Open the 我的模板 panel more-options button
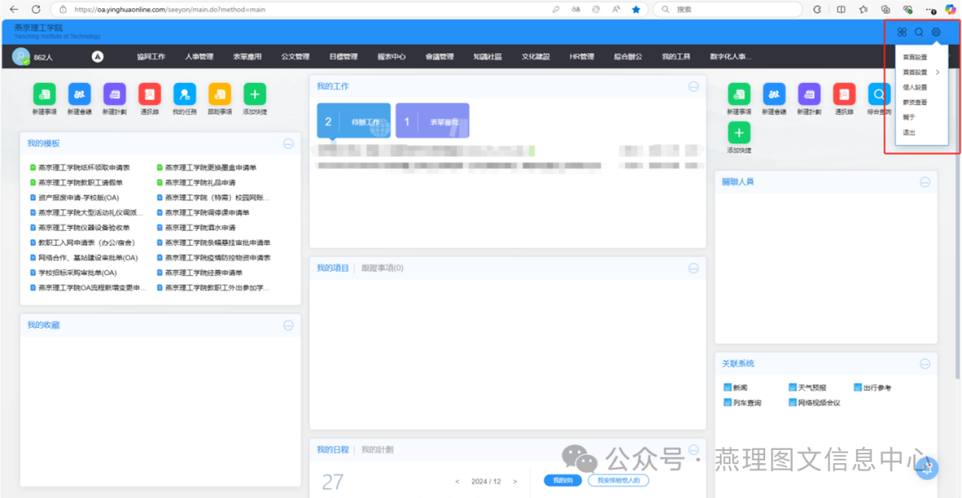The image size is (962, 498). [x=288, y=143]
